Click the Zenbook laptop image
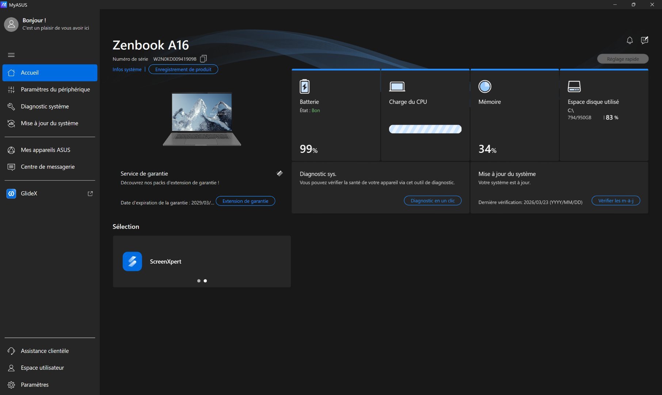This screenshot has width=662, height=395. pos(202,119)
